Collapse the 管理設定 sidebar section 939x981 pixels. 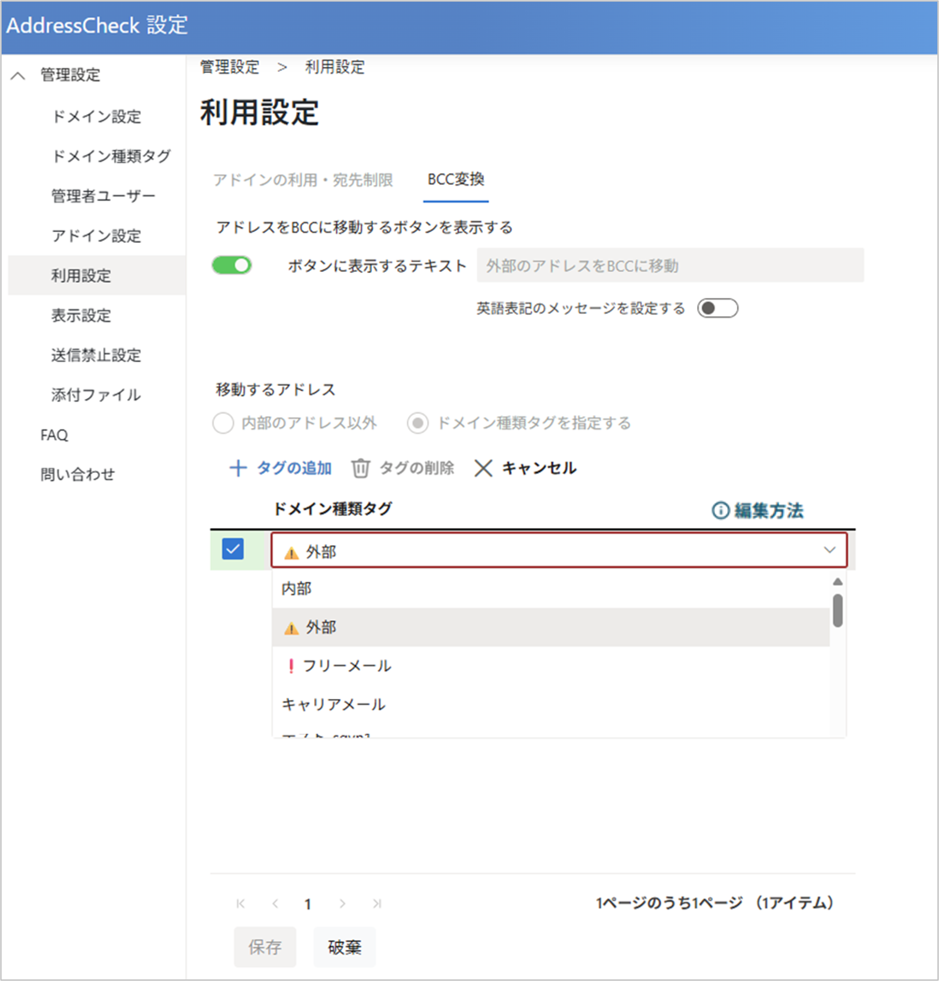pyautogui.click(x=18, y=76)
